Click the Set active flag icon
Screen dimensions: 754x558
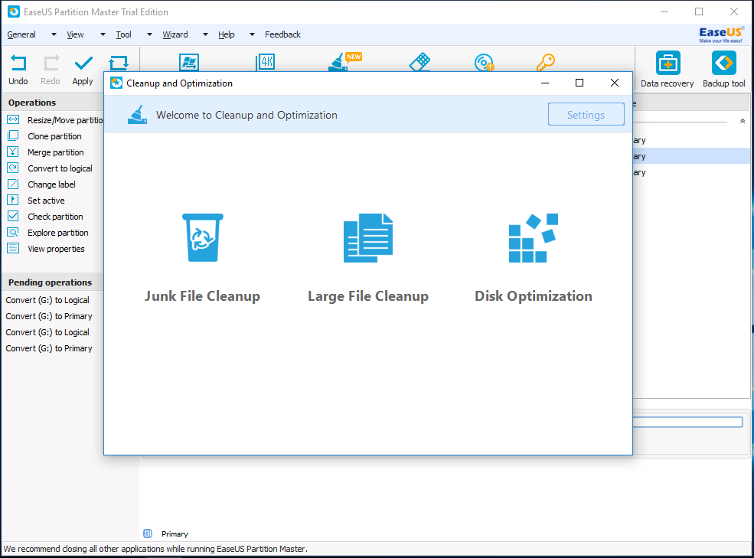point(13,200)
